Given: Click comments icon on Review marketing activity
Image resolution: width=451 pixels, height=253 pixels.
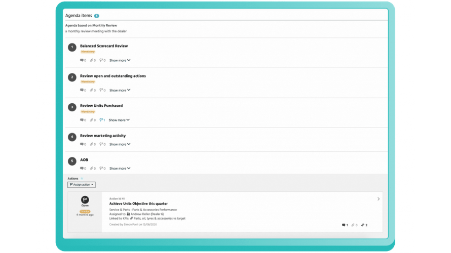Looking at the screenshot, I should pyautogui.click(x=82, y=144).
